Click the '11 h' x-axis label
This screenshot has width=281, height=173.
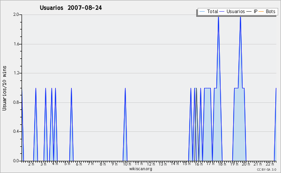(x=139, y=164)
